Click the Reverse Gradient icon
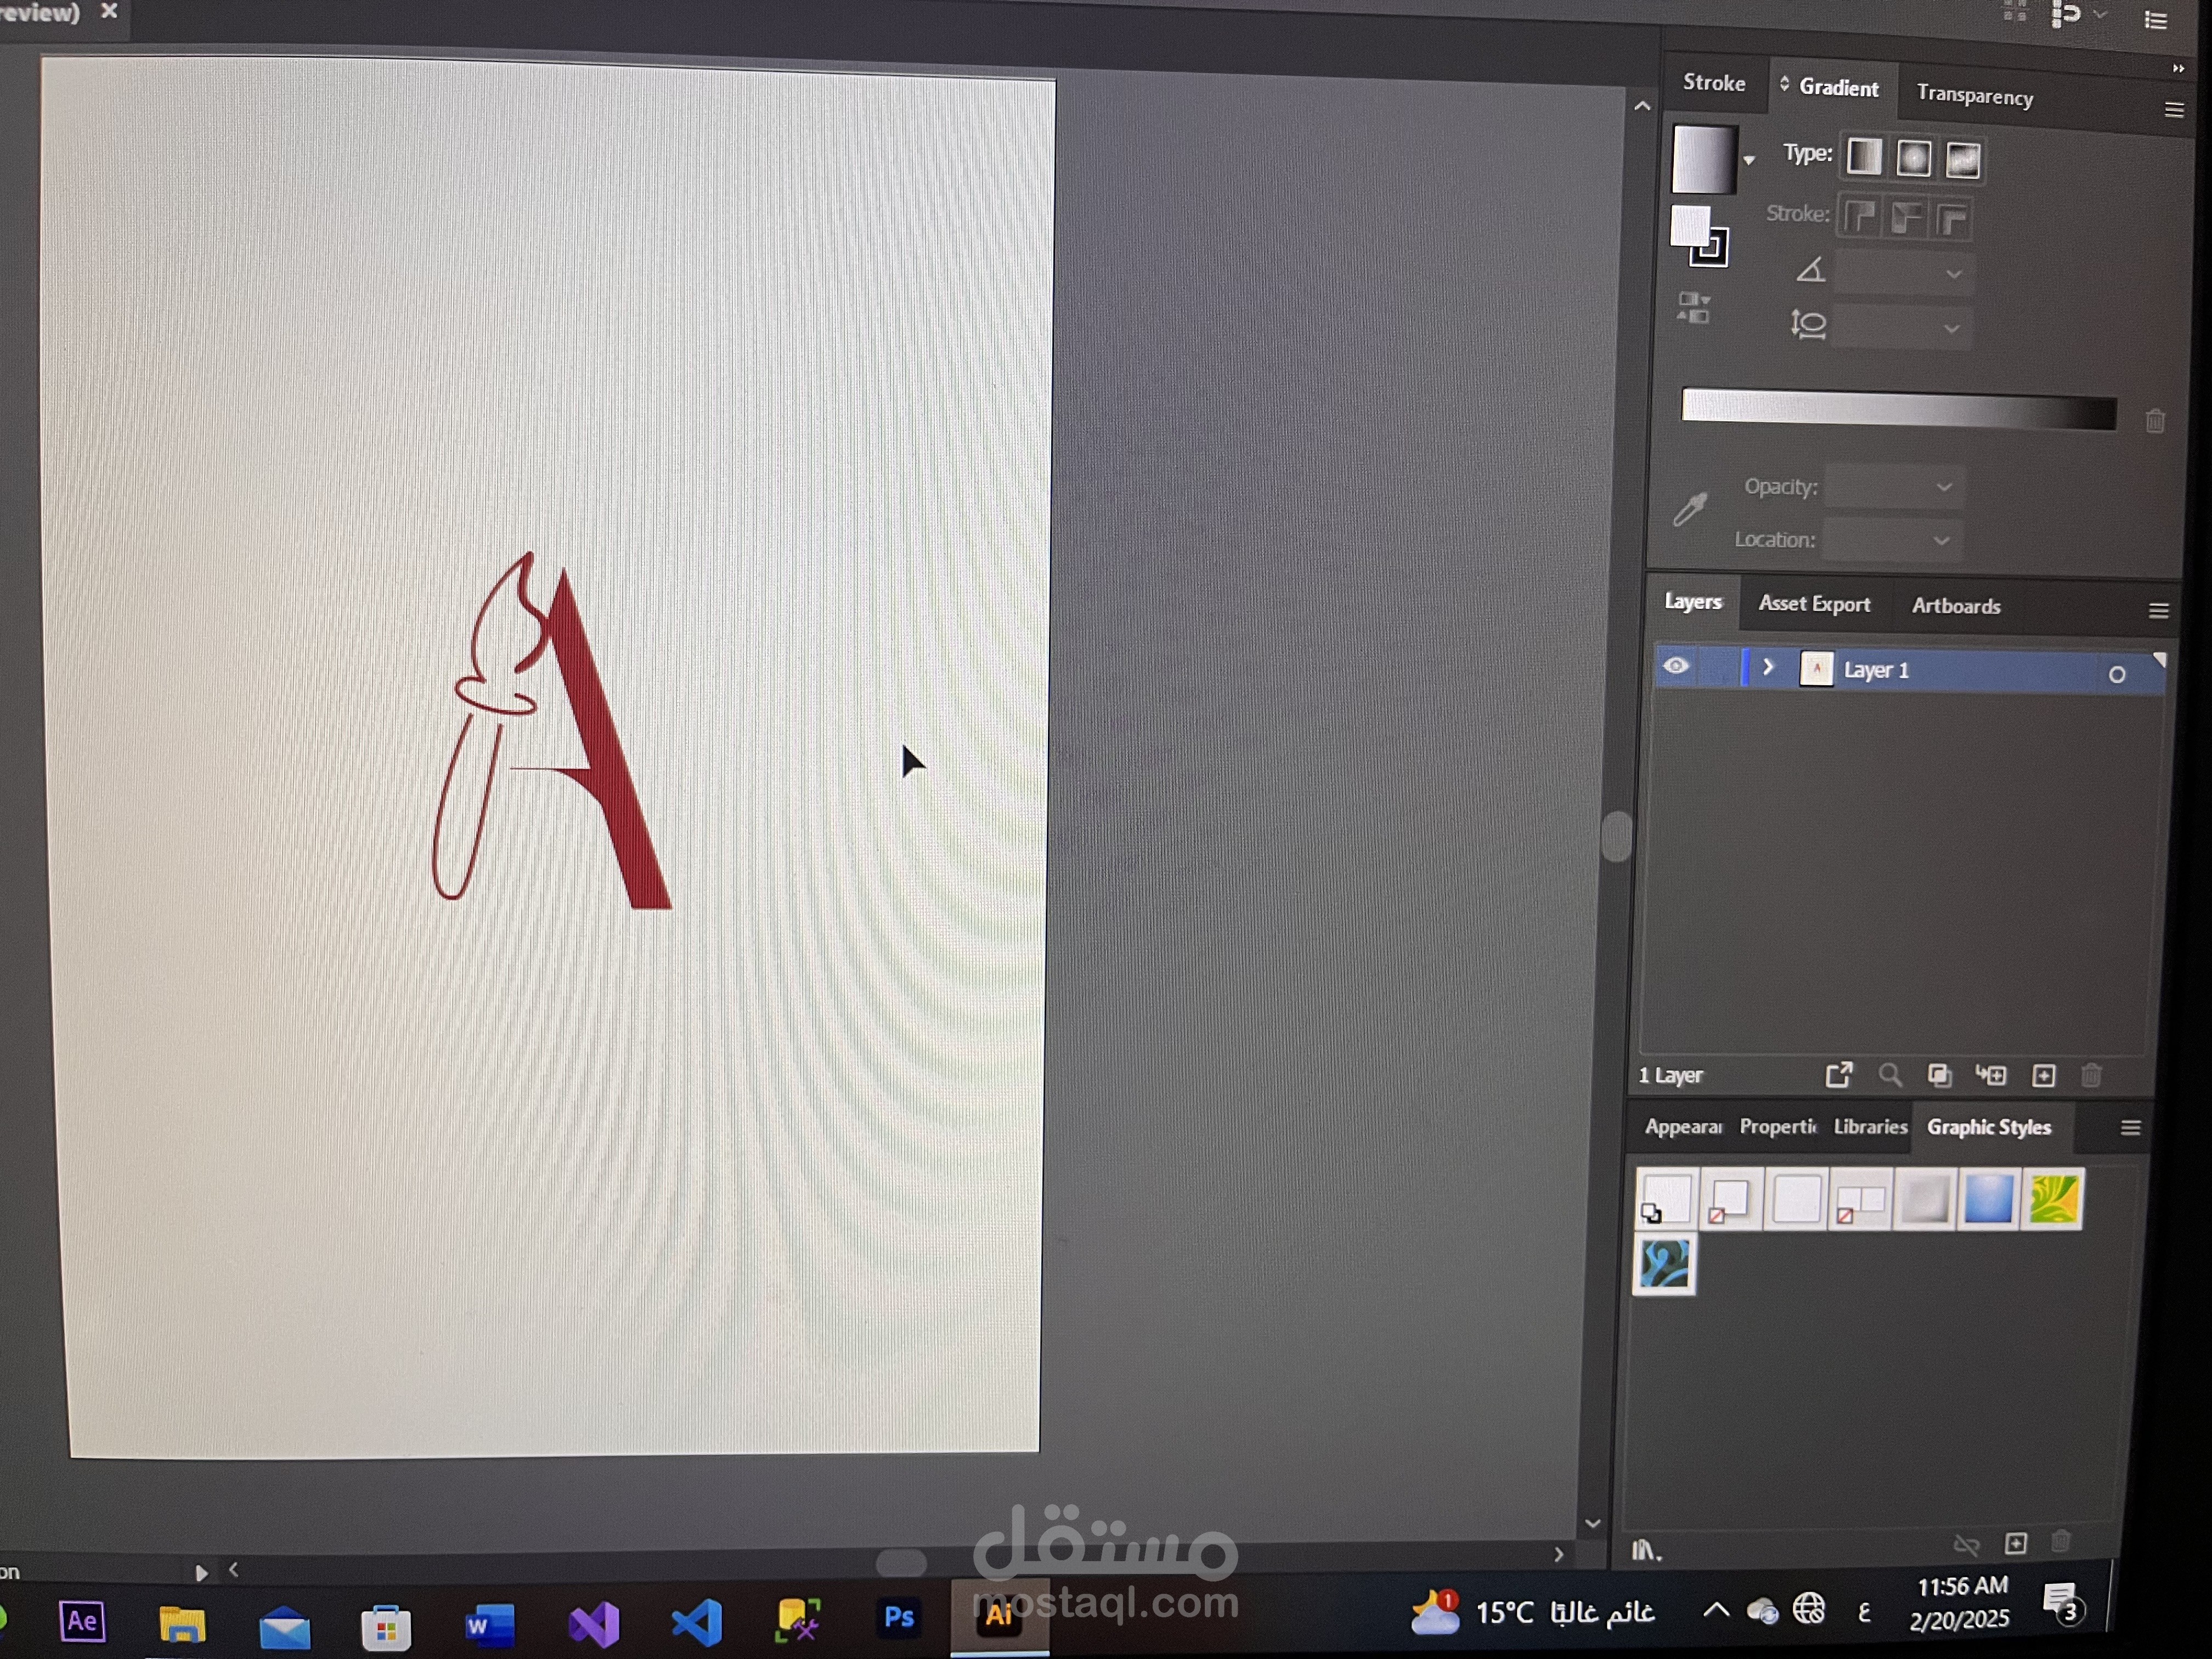The height and width of the screenshot is (1659, 2212). [x=1693, y=308]
